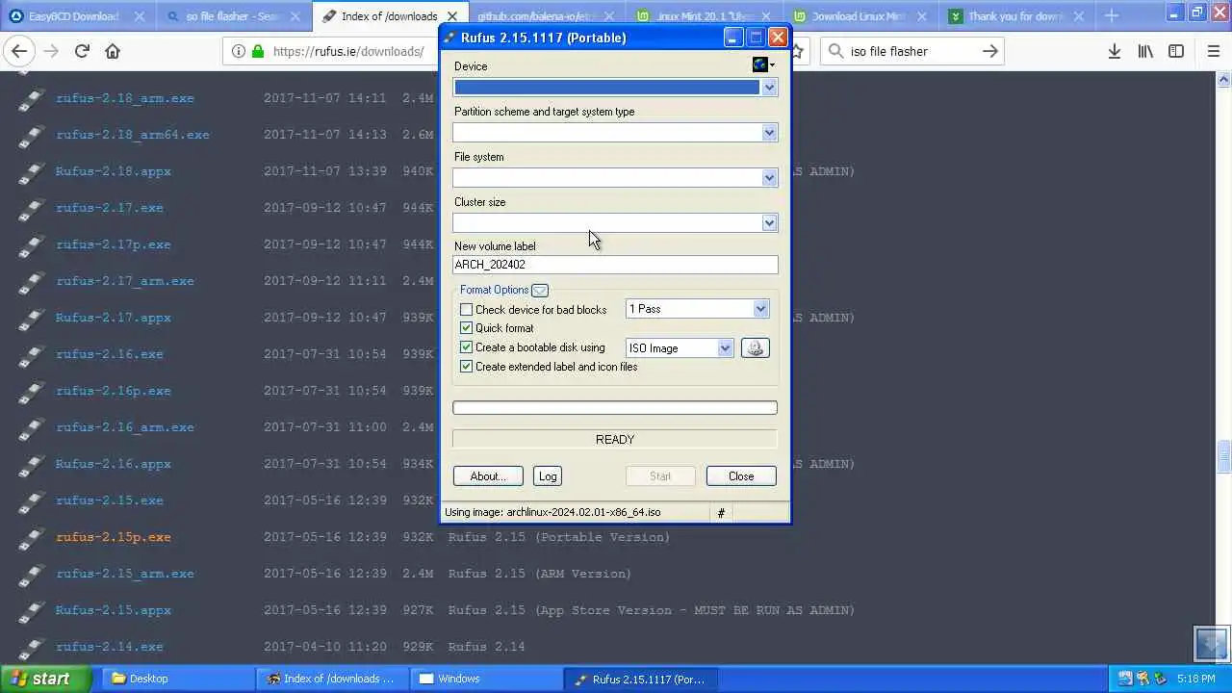Click the Firefox URL bar rufus.ie/downloads/
The image size is (1232, 693).
(347, 51)
